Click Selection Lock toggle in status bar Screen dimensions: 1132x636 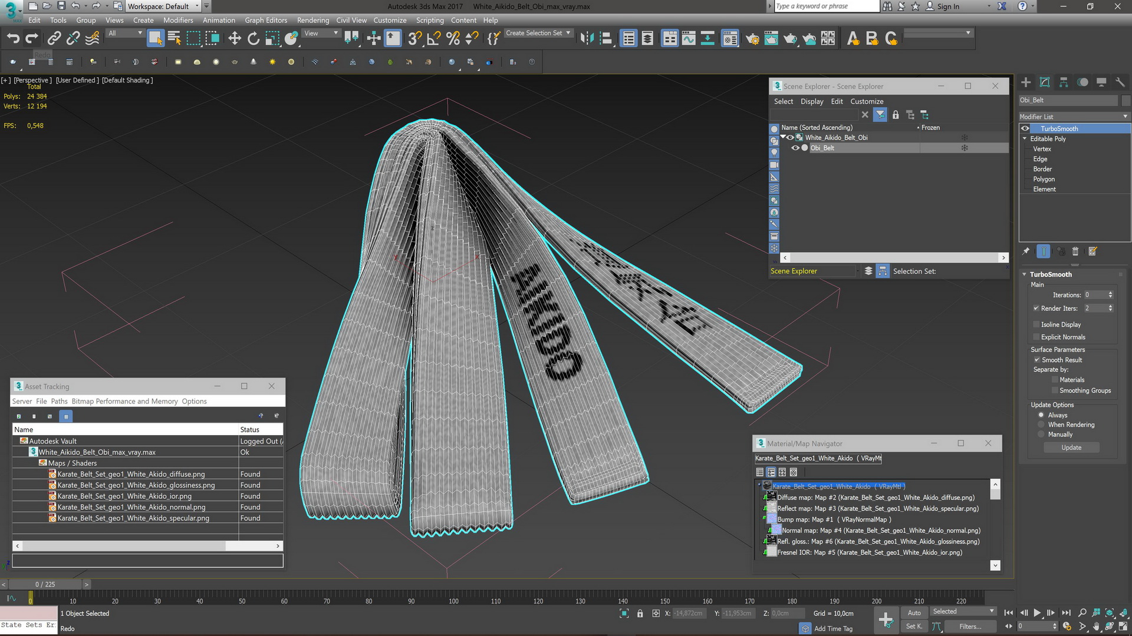click(x=640, y=614)
